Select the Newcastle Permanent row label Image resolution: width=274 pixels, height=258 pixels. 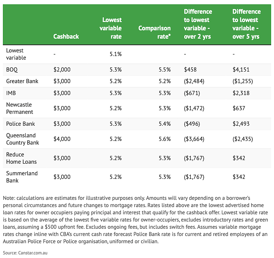pyautogui.click(x=20, y=108)
